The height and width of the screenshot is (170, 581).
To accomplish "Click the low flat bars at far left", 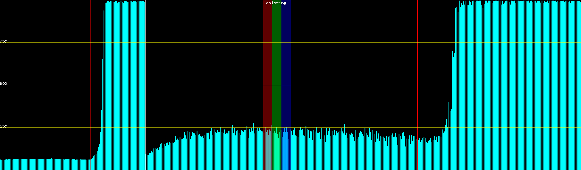I will 43,164.
